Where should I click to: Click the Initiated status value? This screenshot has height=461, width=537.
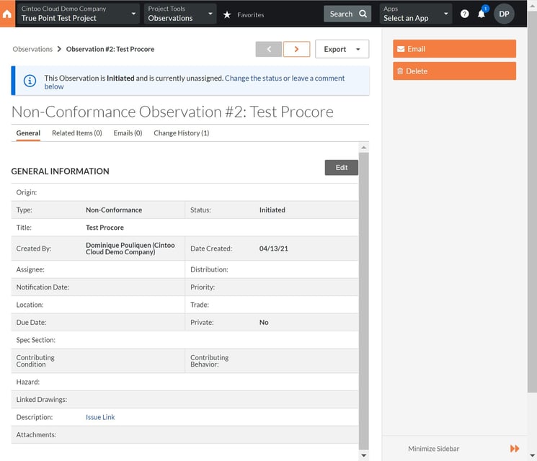(272, 210)
